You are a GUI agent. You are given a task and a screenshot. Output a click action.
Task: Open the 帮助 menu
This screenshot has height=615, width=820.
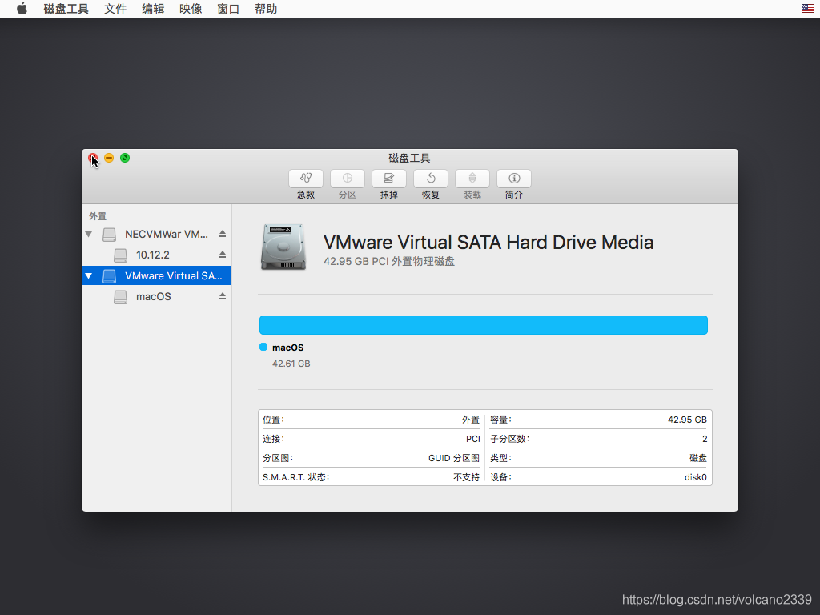(x=266, y=9)
